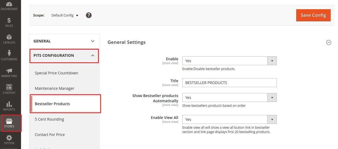Select the Special Price Countdown tab
The height and width of the screenshot is (149, 338).
(56, 73)
